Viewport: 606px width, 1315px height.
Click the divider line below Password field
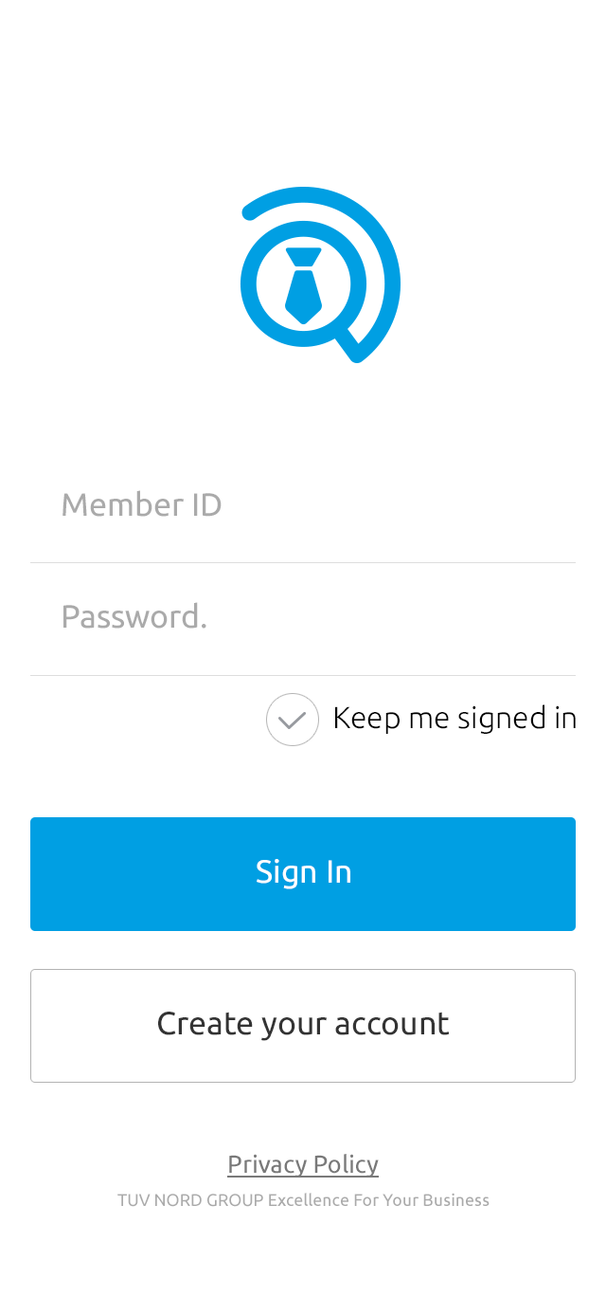pos(303,676)
